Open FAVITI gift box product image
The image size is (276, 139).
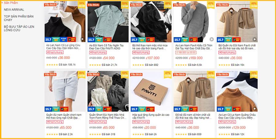pos(151,91)
